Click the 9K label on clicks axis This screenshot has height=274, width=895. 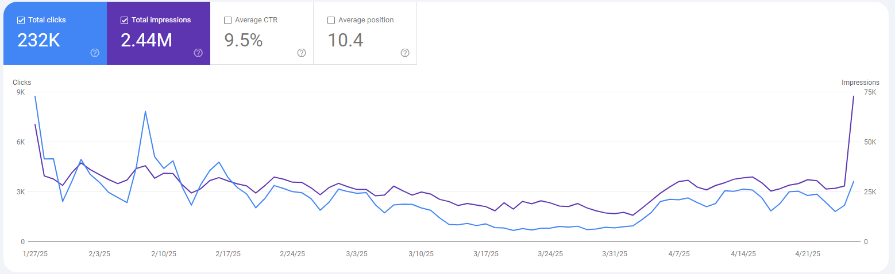(20, 92)
